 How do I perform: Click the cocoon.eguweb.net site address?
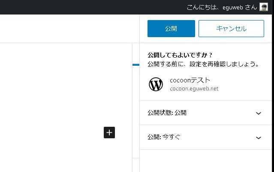pos(194,89)
